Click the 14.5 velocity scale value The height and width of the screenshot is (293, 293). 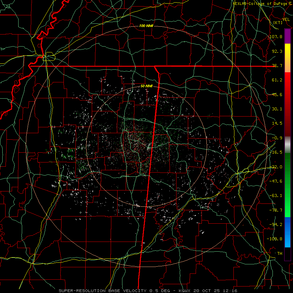pos(277,123)
